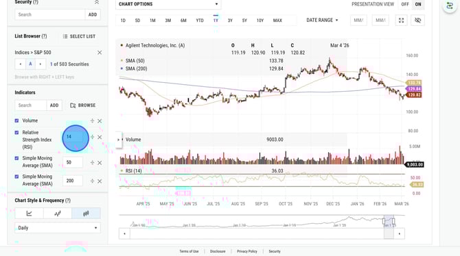Image resolution: width=460 pixels, height=256 pixels.
Task: Add an indicator with the ADD button
Action: [54, 105]
